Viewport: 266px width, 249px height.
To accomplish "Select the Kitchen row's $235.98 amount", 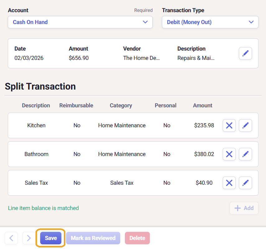I will coord(204,125).
